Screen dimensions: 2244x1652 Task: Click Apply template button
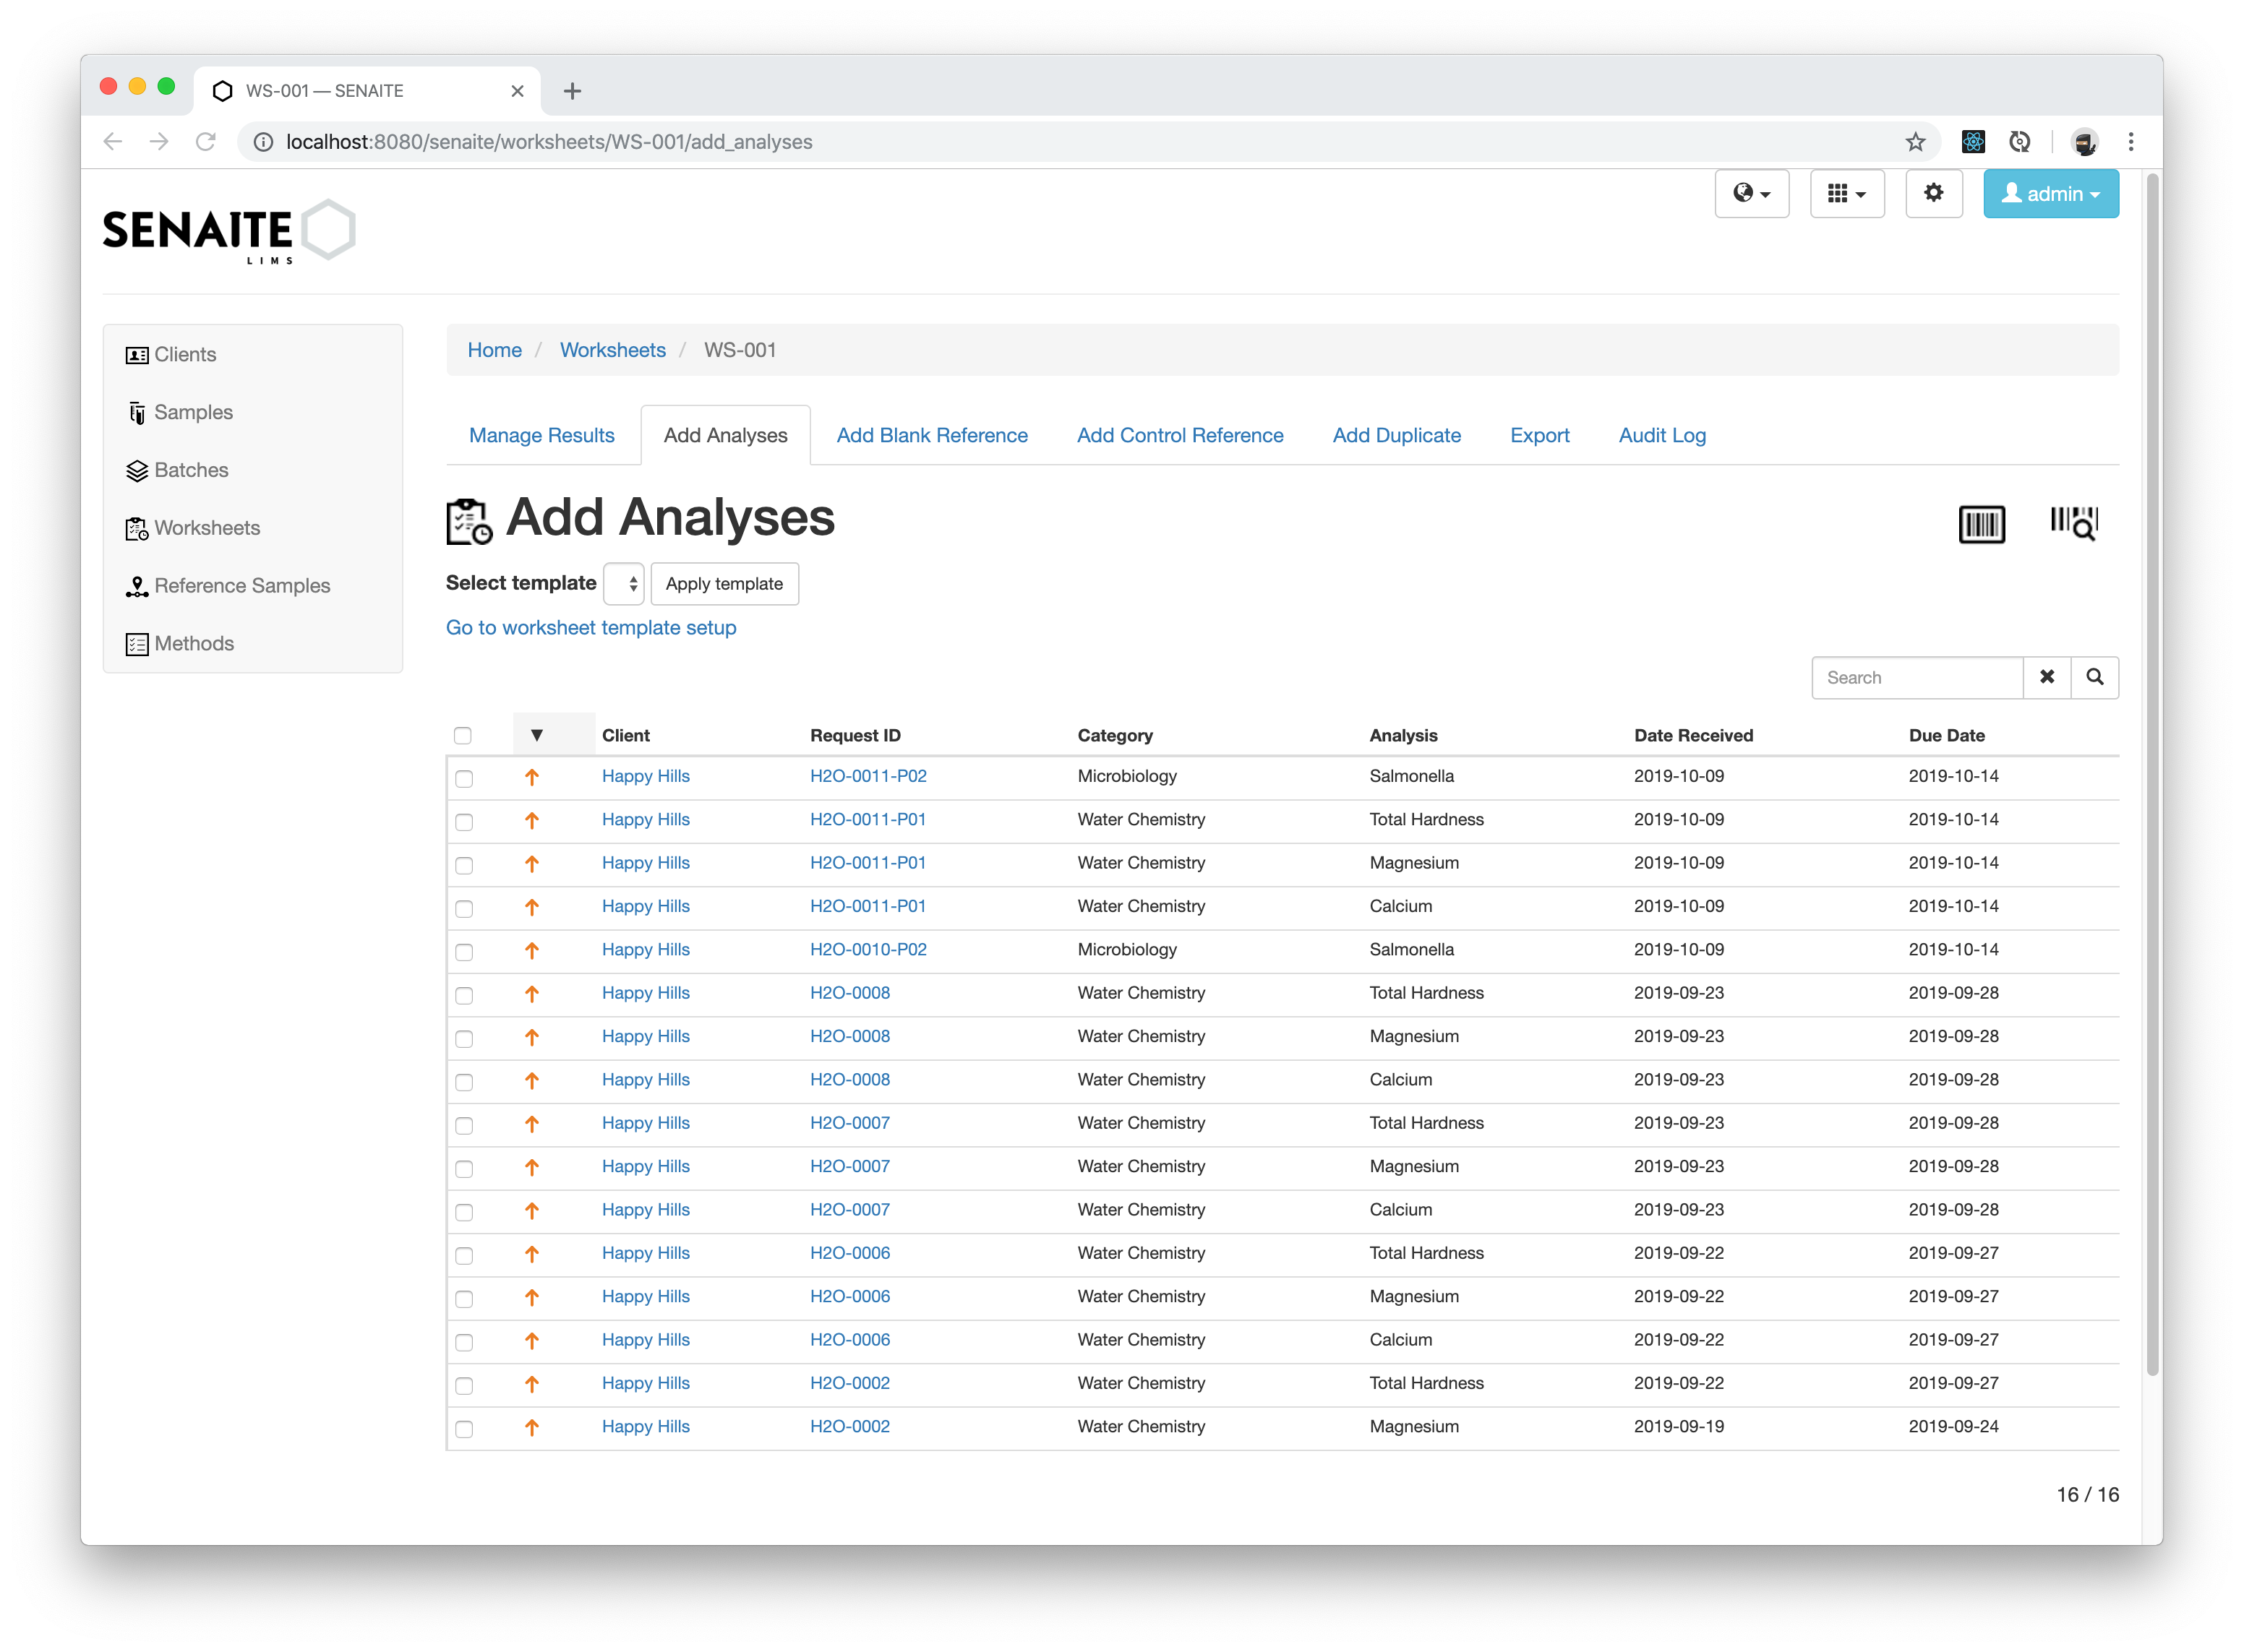coord(723,583)
